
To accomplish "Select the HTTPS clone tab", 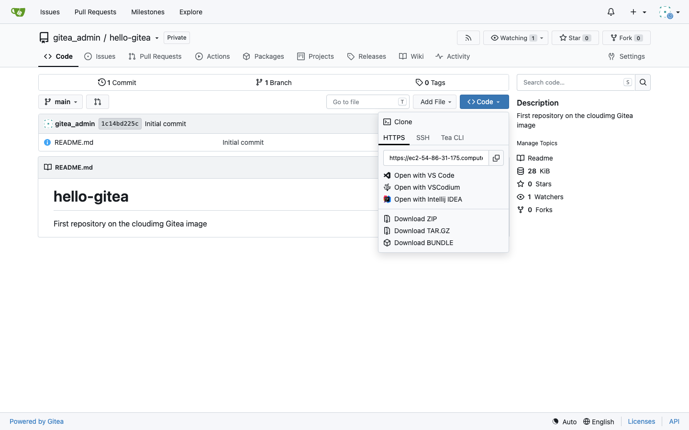I will tap(394, 138).
